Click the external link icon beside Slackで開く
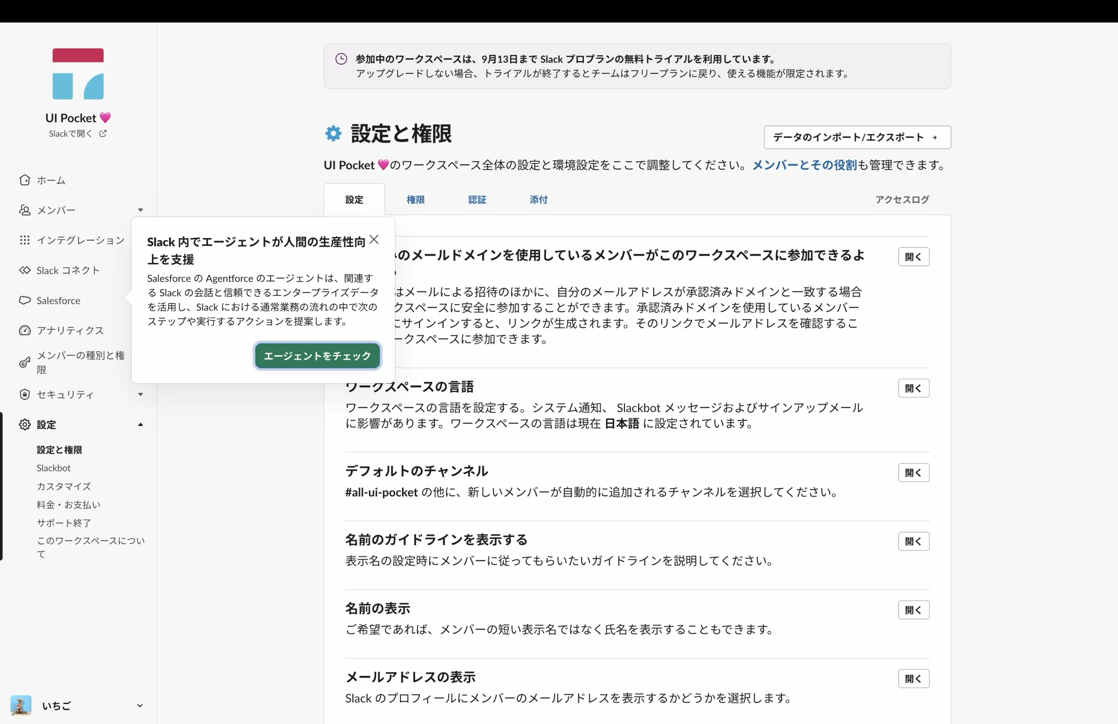 103,133
